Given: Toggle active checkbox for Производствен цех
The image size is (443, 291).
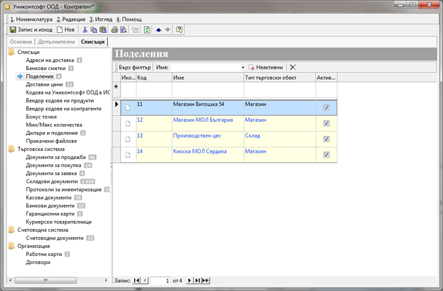Looking at the screenshot, I should click(x=327, y=139).
